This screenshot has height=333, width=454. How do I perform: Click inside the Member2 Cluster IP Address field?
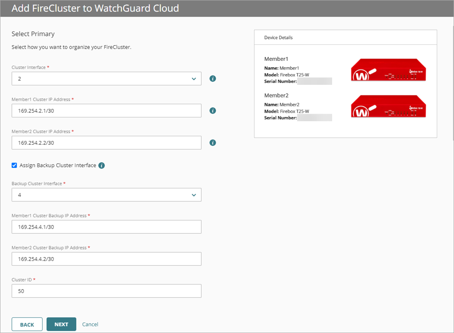106,142
